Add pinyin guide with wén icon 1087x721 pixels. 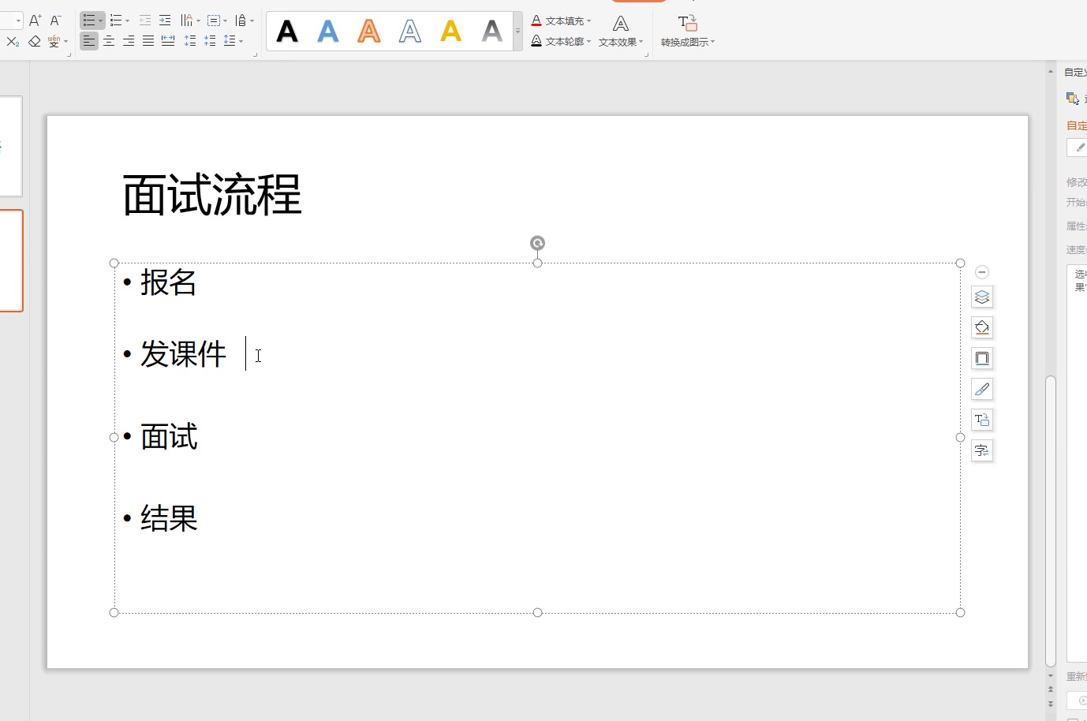[x=54, y=42]
